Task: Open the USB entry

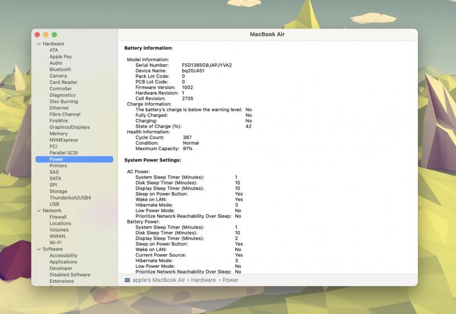Action: tap(54, 204)
